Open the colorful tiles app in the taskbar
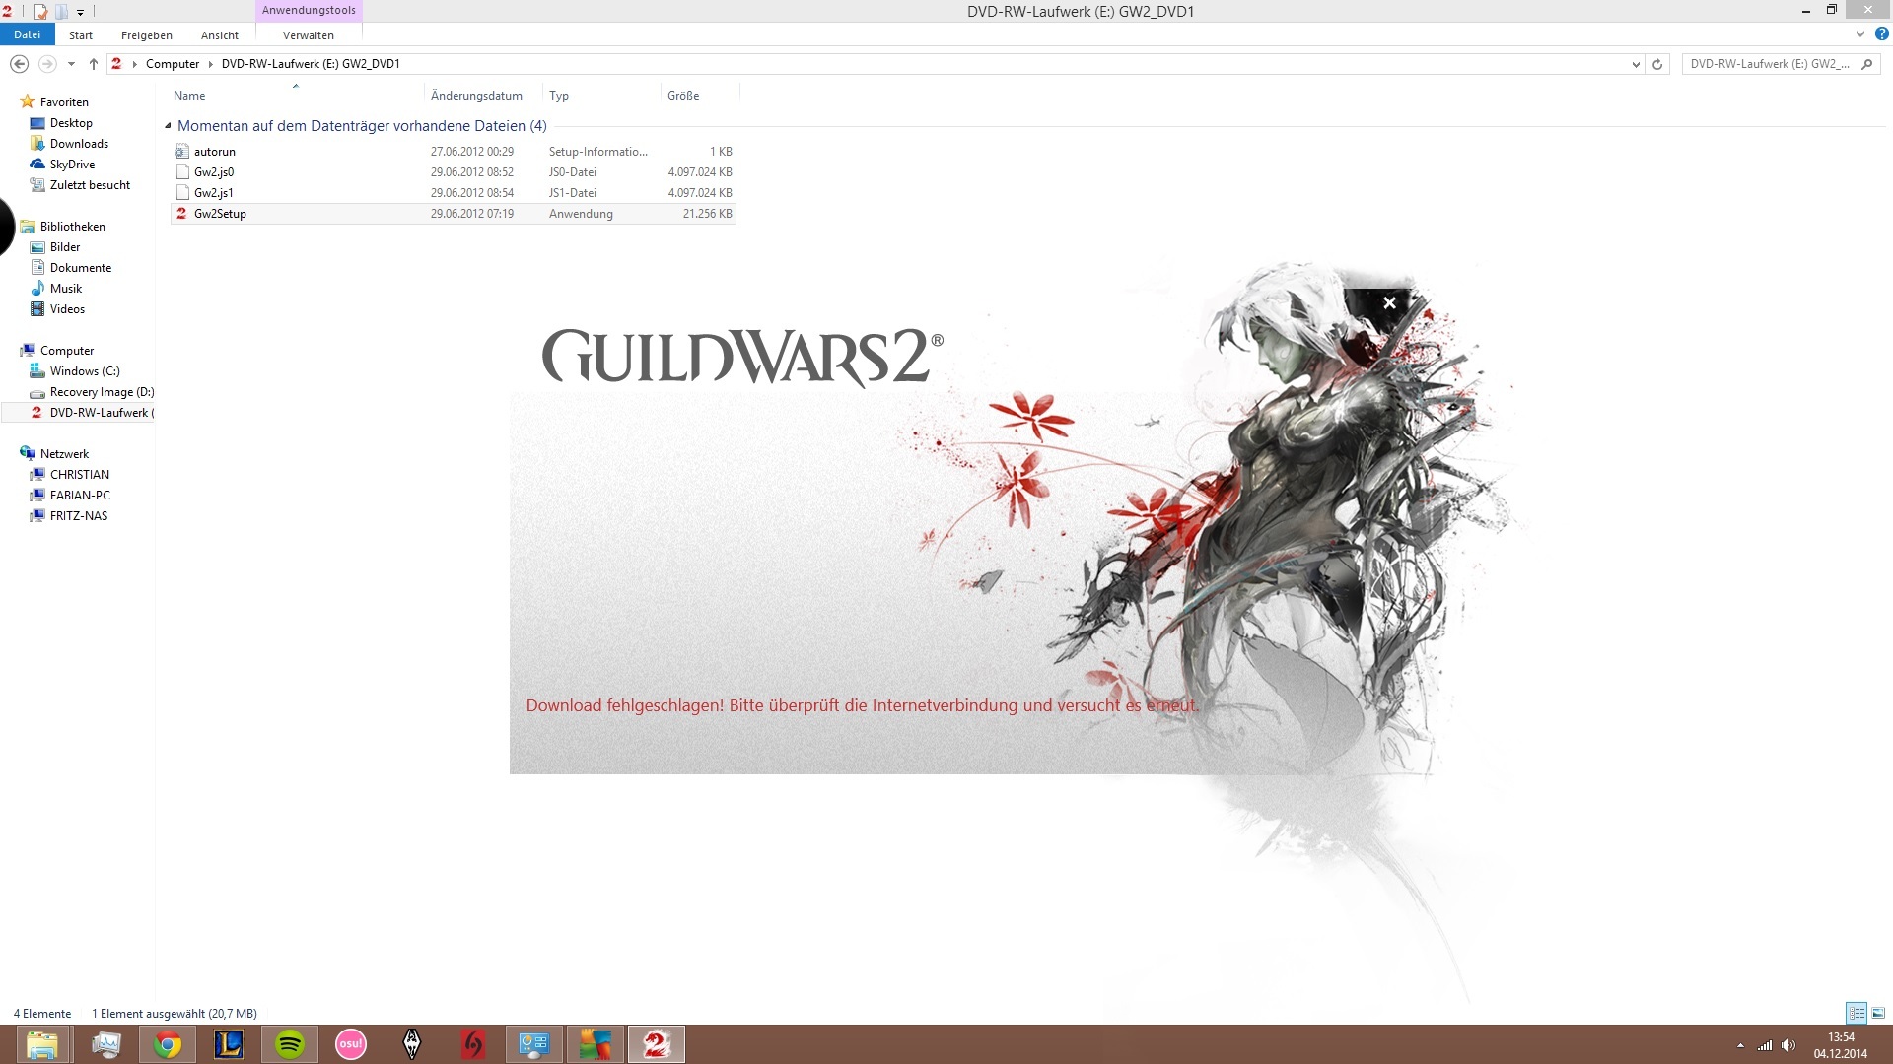 pos(596,1044)
